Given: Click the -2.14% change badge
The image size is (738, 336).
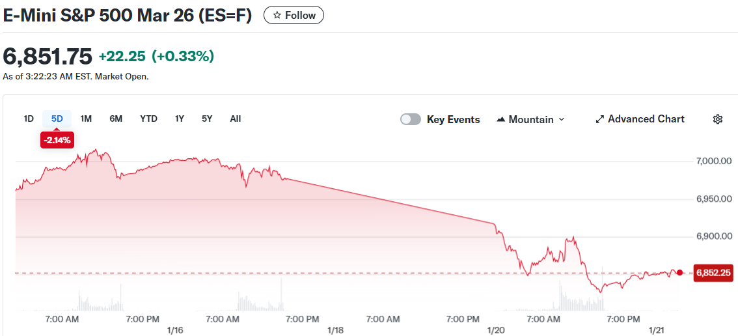Looking at the screenshot, I should (57, 140).
